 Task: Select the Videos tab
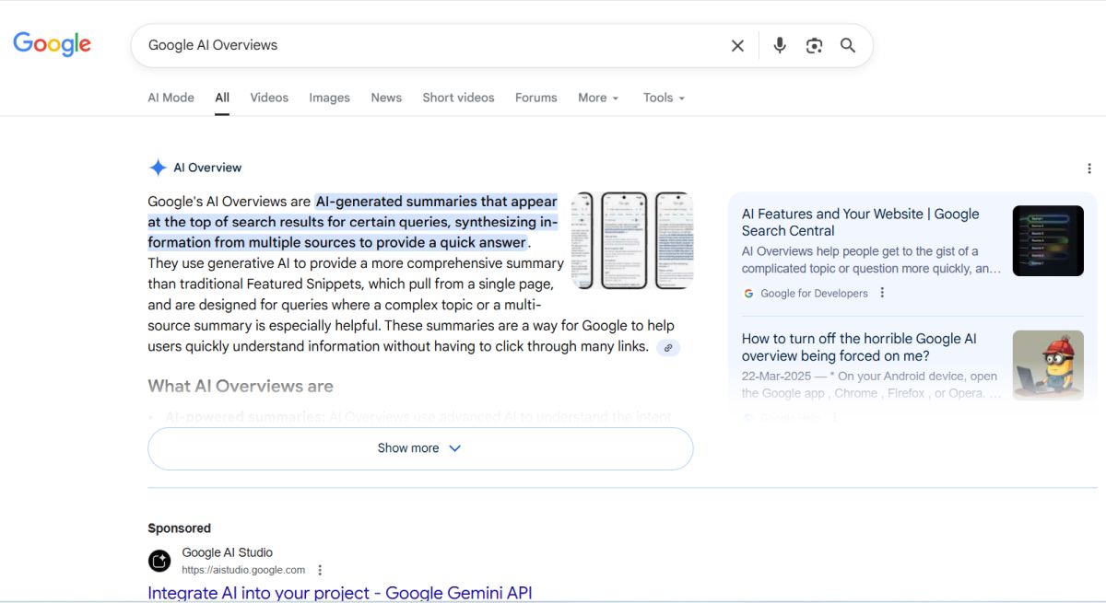coord(269,98)
